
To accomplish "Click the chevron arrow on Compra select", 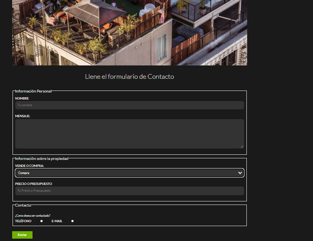I will 240,173.
